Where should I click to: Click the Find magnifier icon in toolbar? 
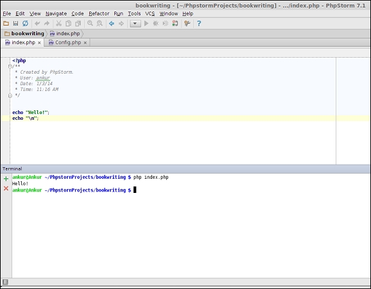click(x=90, y=23)
